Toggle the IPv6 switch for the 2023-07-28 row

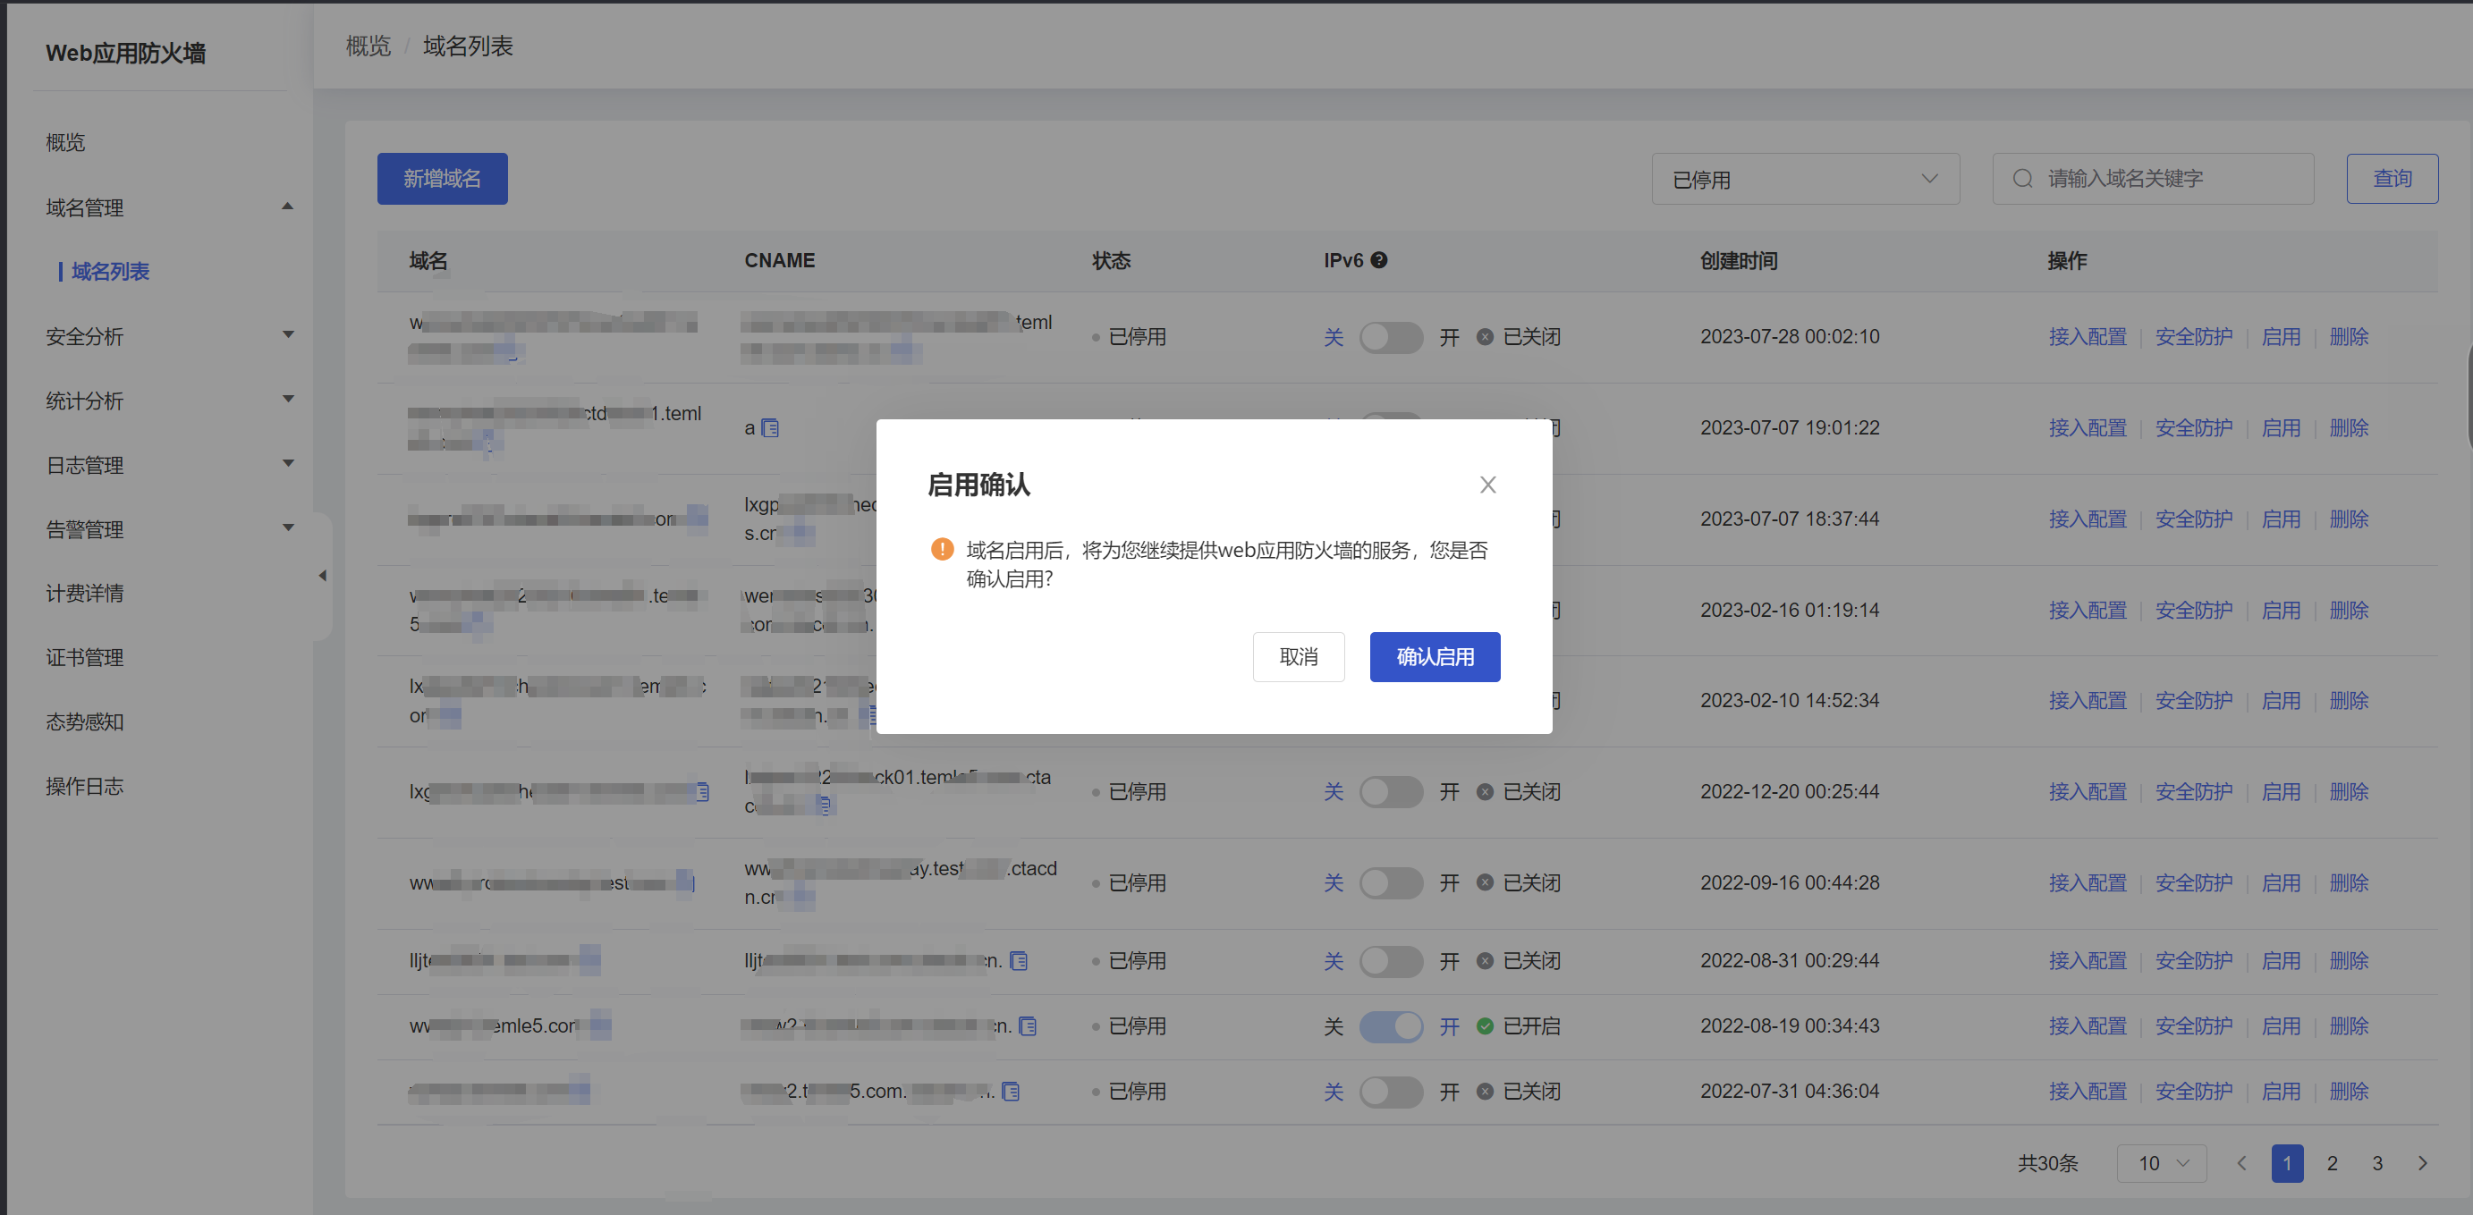click(x=1390, y=337)
